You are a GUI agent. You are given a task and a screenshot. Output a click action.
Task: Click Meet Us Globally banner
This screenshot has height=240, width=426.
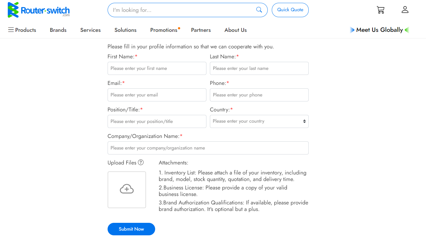click(379, 30)
